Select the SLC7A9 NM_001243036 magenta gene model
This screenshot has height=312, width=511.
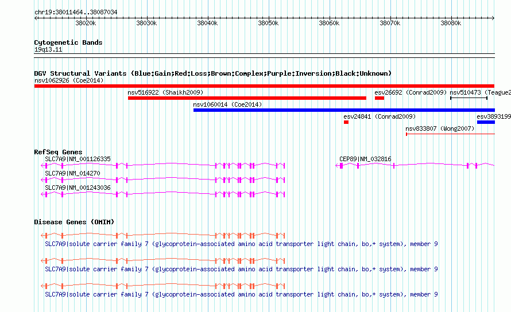[163, 194]
